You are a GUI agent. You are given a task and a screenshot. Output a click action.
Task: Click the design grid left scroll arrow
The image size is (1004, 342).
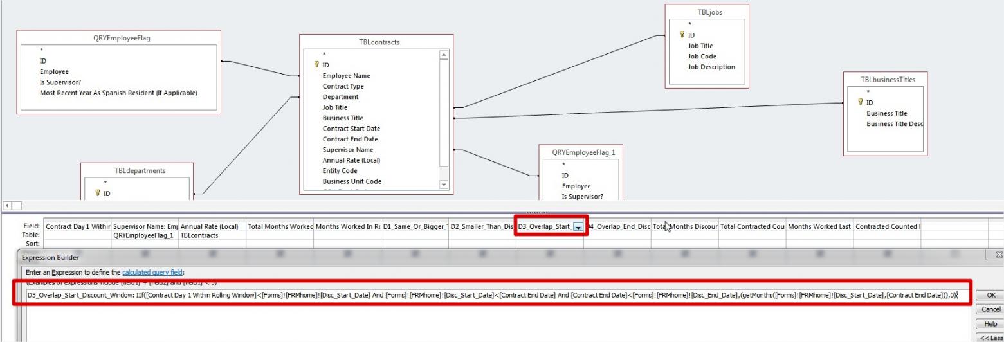tap(6, 206)
